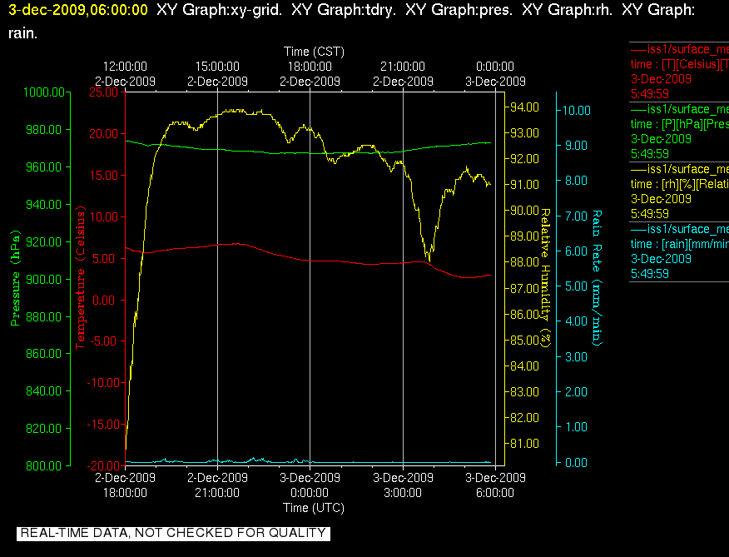Select the cyan 10.00 rain rate tick
Viewport: 729px width, 557px height.
[577, 110]
